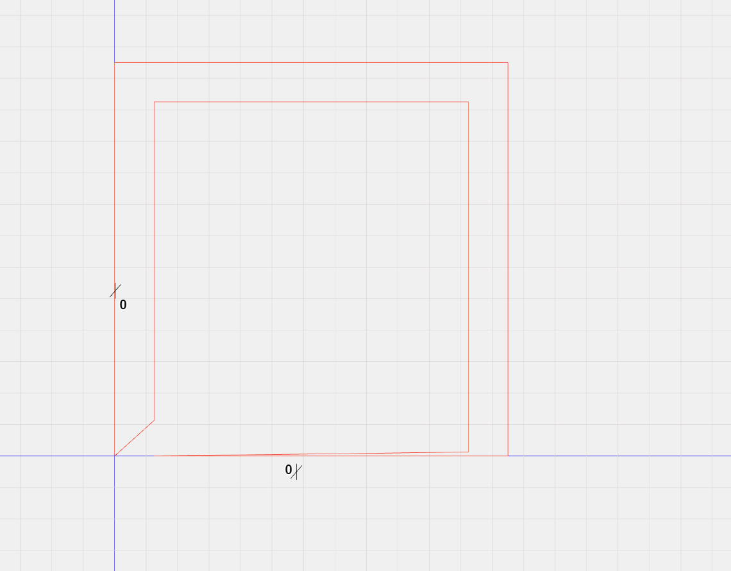This screenshot has height=571, width=731.
Task: Select the top-left corner of inner rectangle
Action: pos(155,101)
